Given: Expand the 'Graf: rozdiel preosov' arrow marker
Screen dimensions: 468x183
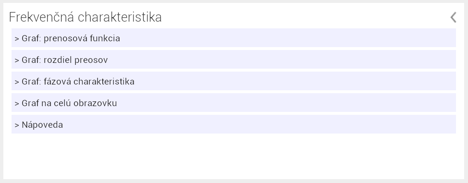Looking at the screenshot, I should point(17,61).
